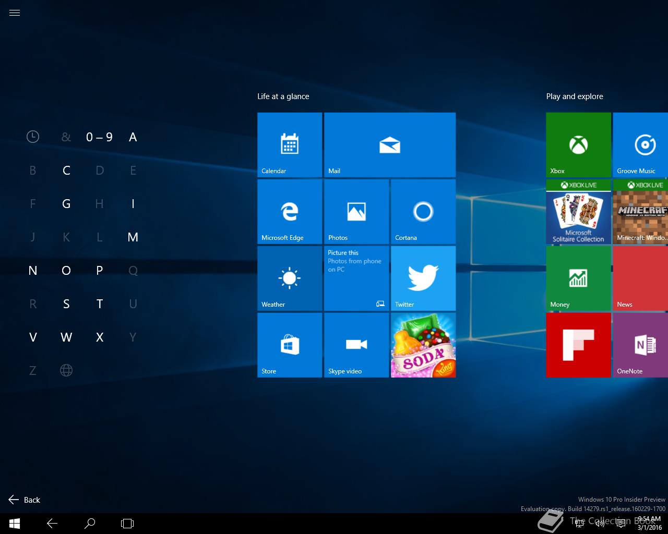
Task: Jump to apps starting with T
Action: 100,304
